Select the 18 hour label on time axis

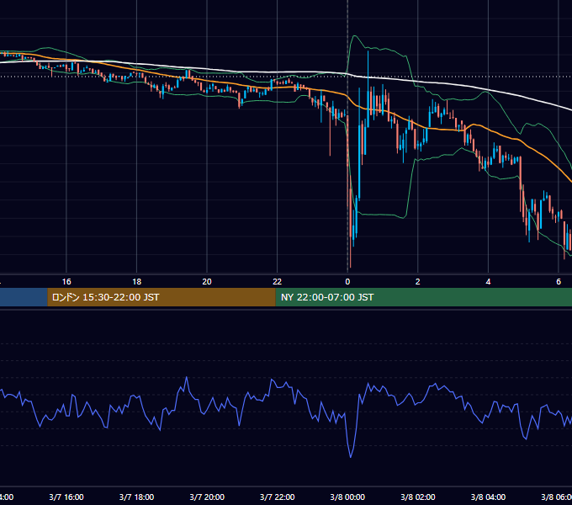[x=136, y=282]
